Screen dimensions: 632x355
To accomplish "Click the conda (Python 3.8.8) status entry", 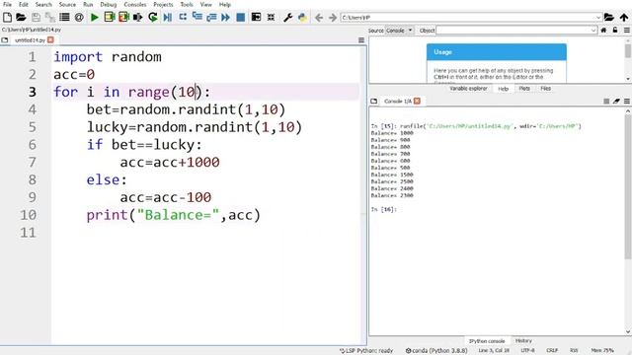I will (436, 351).
